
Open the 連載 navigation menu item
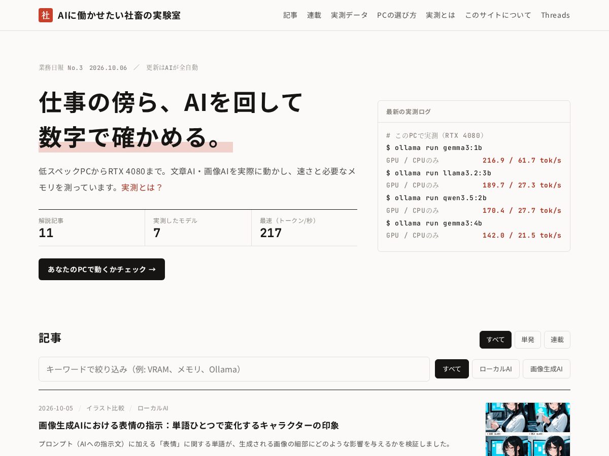coord(314,15)
